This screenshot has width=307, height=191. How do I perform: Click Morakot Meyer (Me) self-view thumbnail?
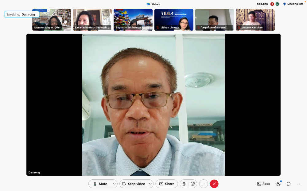(x=52, y=20)
